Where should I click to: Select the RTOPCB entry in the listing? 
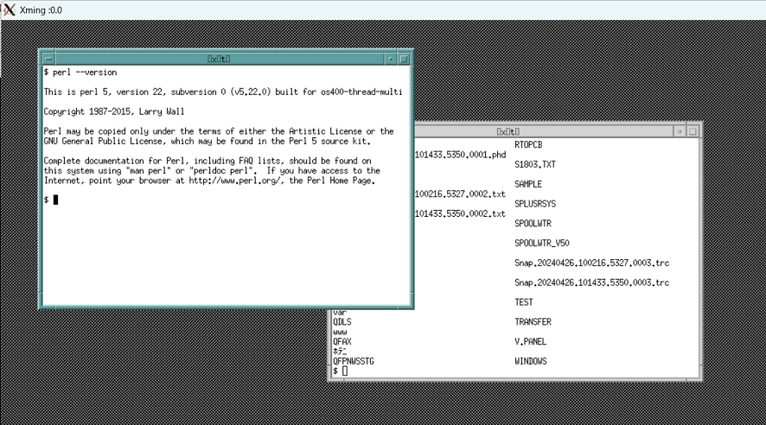528,145
